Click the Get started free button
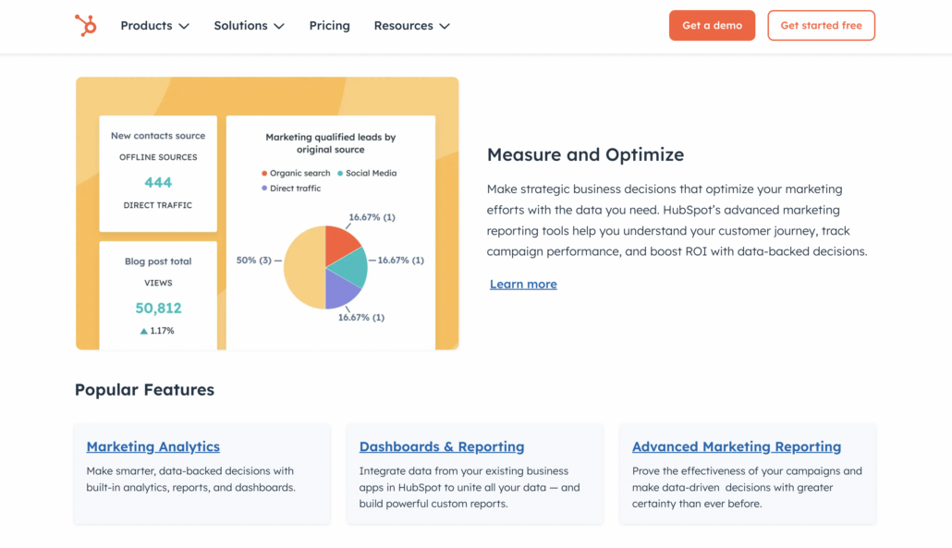Screen dimensions: 952x548 pyautogui.click(x=821, y=26)
